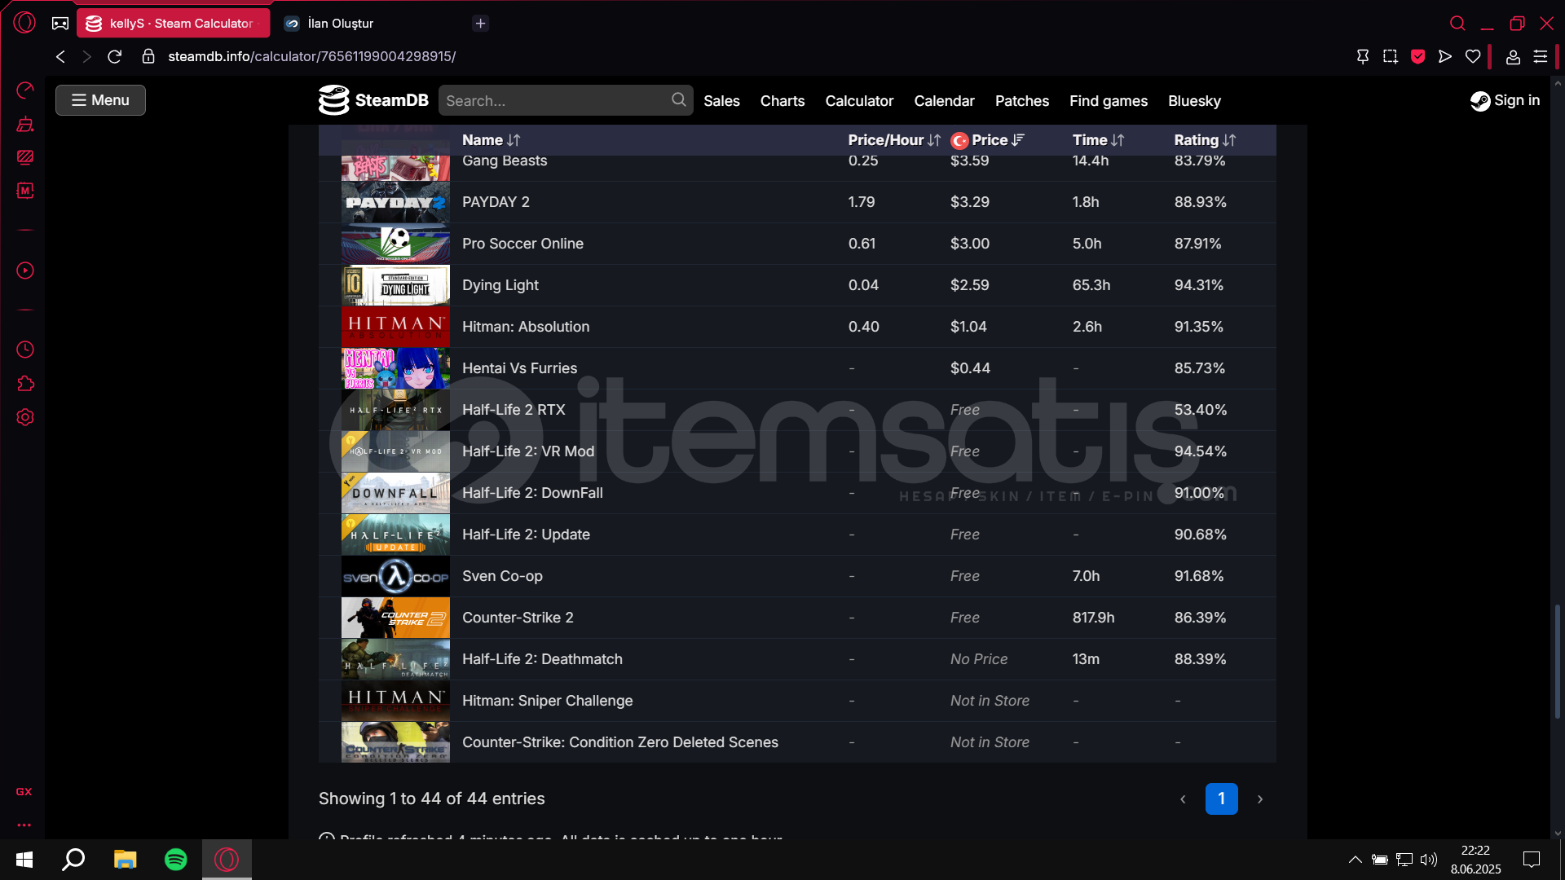Open a new tab with the plus button
This screenshot has width=1565, height=880.
[480, 24]
